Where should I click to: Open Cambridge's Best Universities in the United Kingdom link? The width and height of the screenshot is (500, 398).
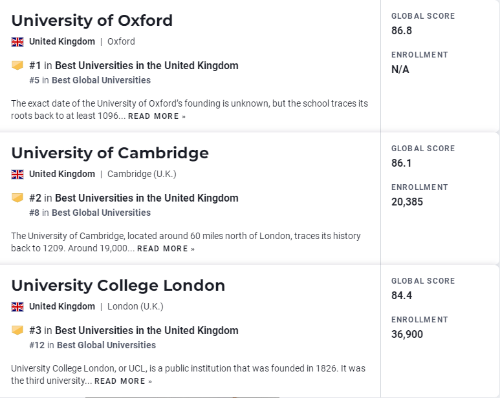click(147, 198)
